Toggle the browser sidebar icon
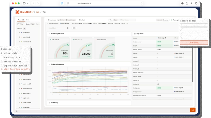This screenshot has width=211, height=118. pos(24,3)
